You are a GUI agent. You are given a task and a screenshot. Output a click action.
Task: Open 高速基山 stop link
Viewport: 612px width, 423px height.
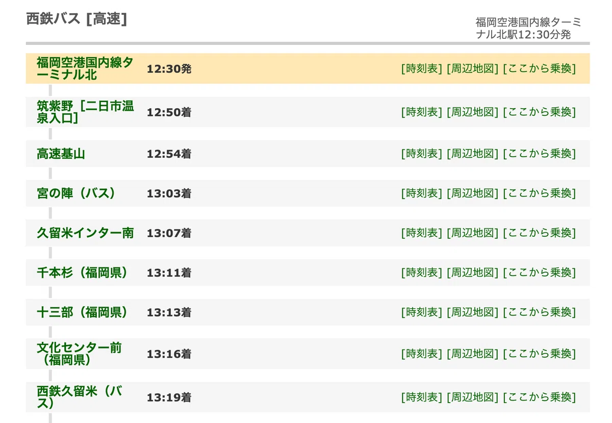(x=61, y=154)
